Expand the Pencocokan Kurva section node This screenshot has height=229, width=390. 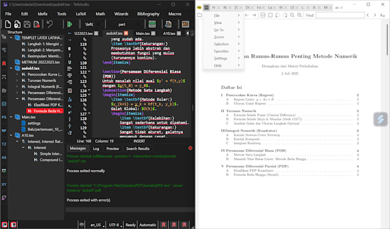point(17,75)
